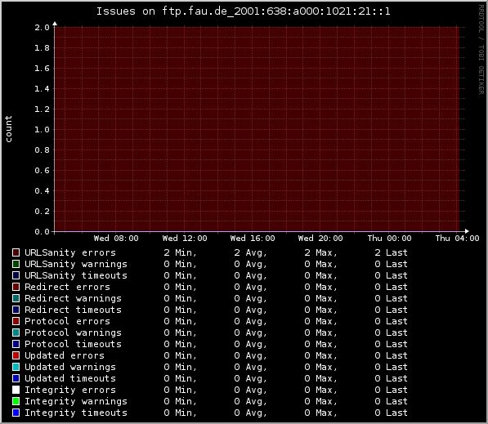Click the Protocol errors red swatch
488x424 pixels.
[16, 321]
